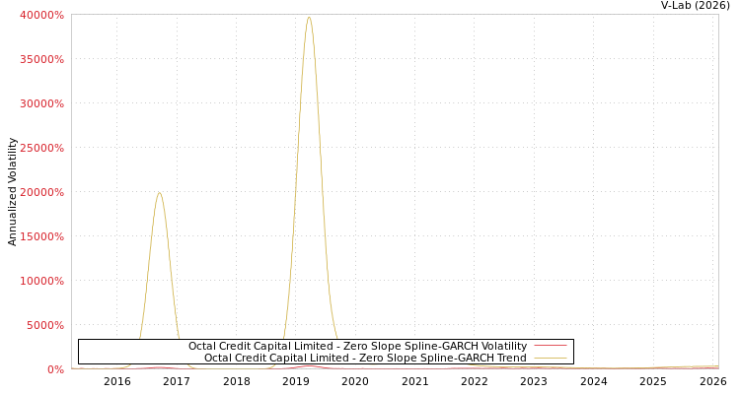Click the 2016 x-axis label
740x394 pixels.
click(x=117, y=381)
